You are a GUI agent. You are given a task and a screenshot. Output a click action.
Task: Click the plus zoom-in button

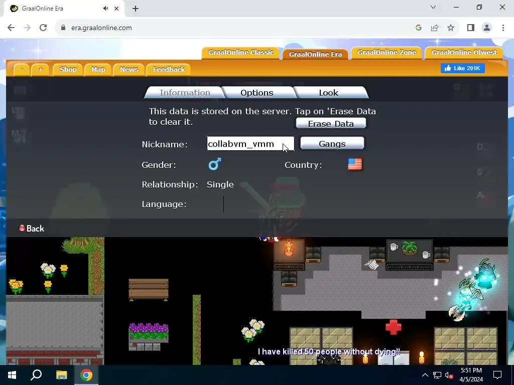(x=40, y=69)
